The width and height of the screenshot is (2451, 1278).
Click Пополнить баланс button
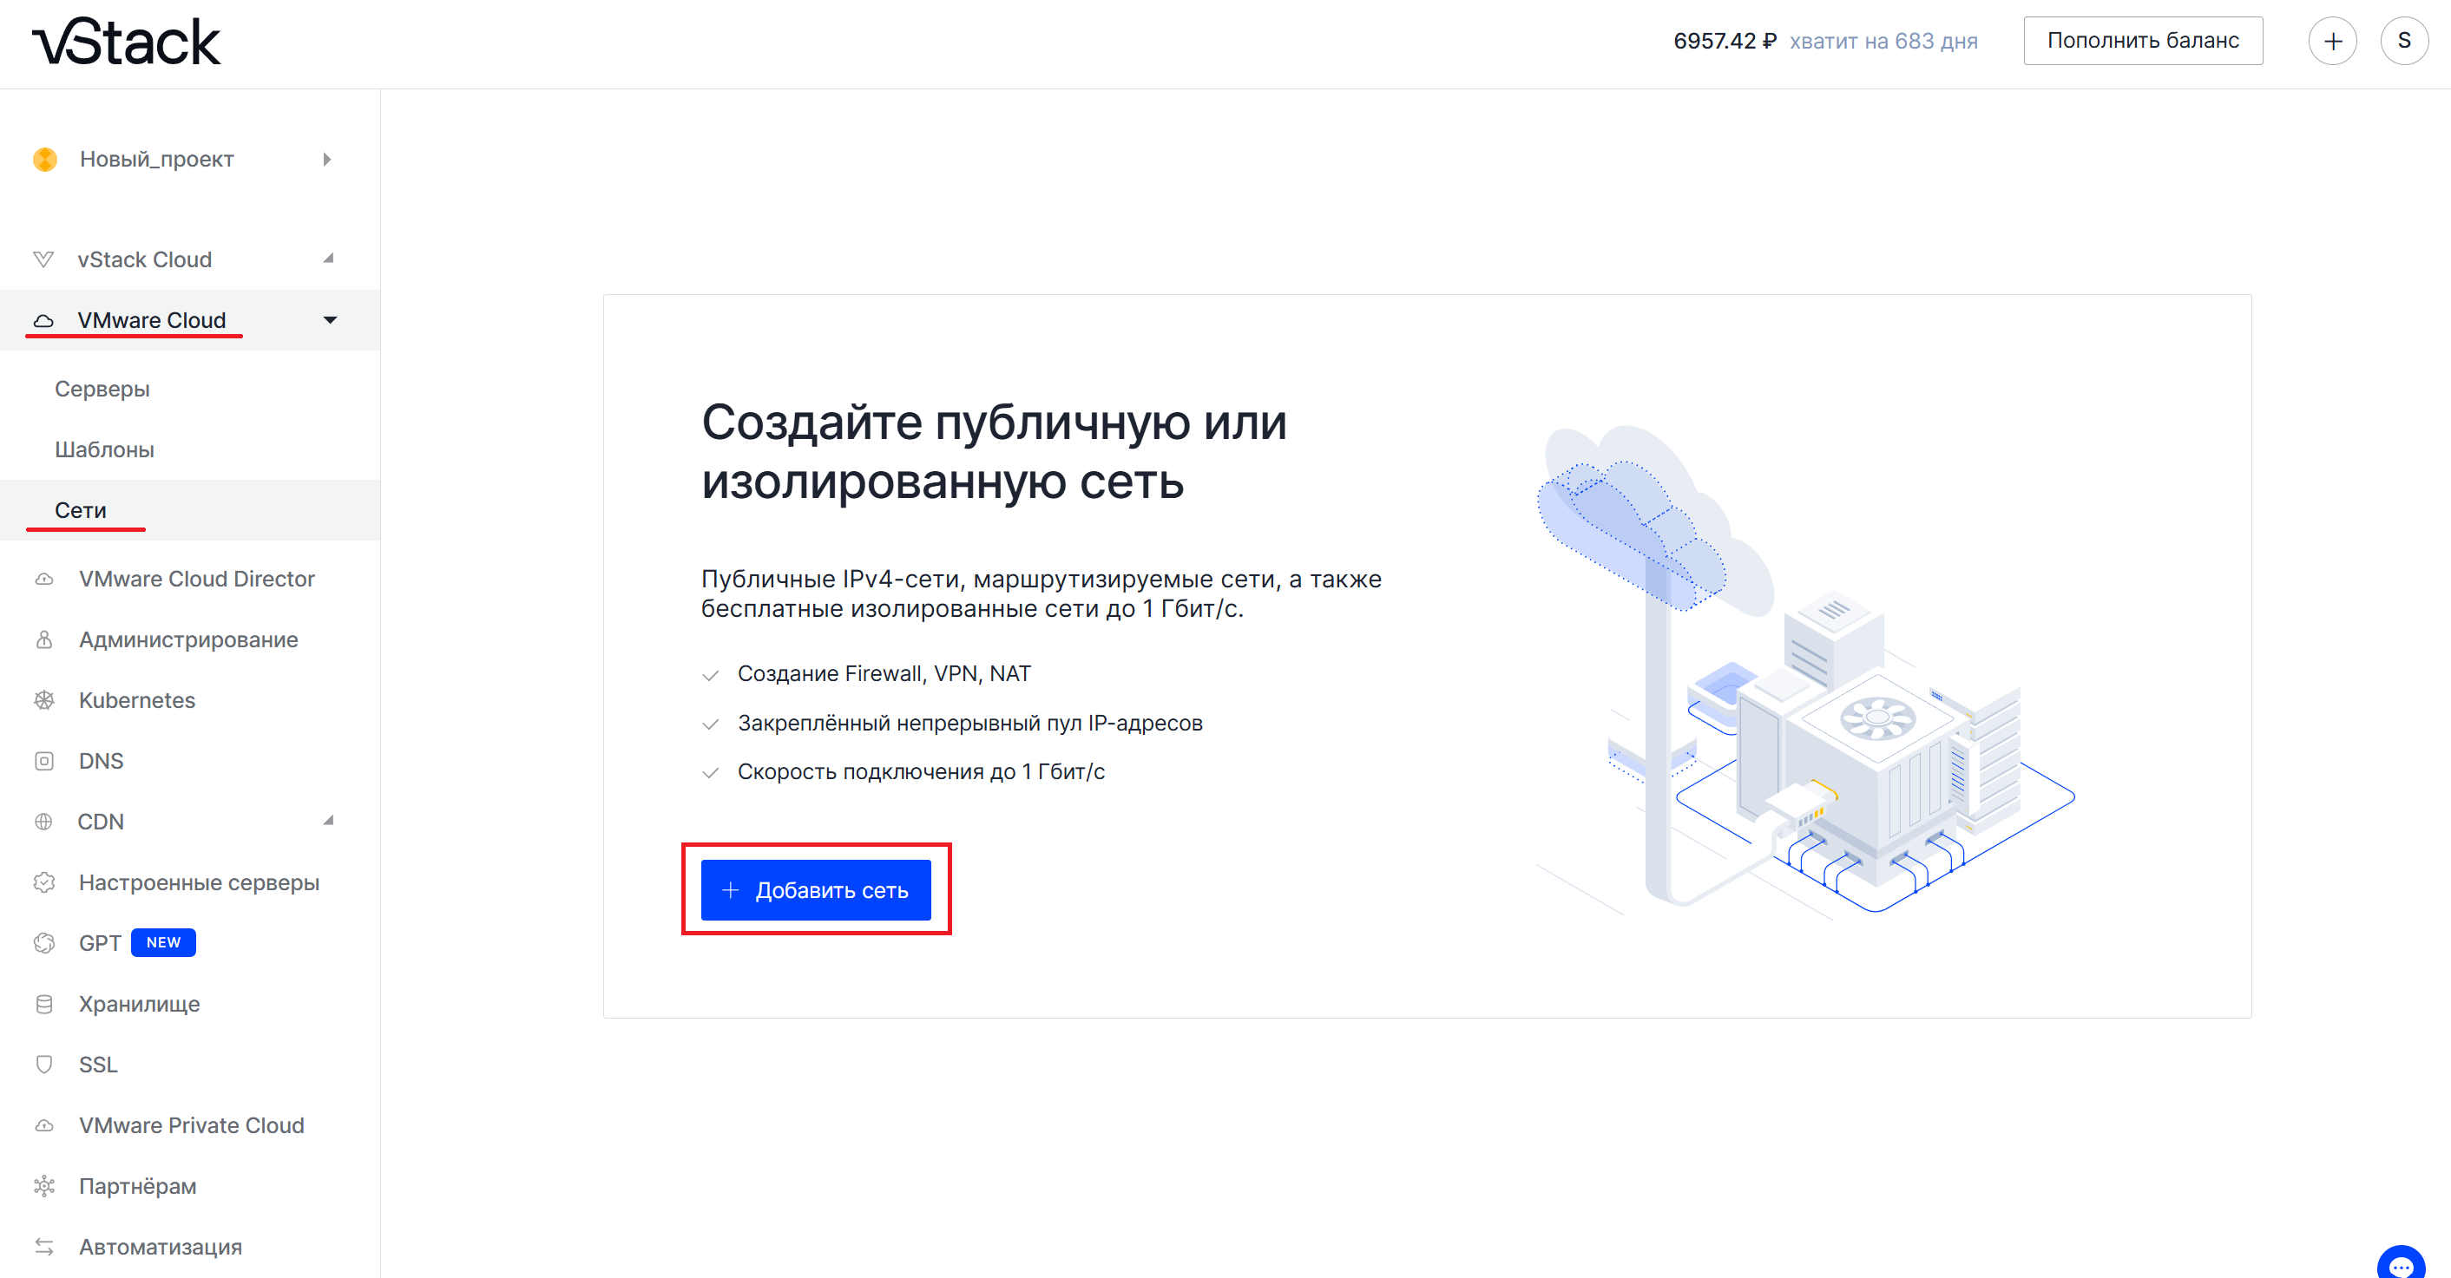coord(2142,41)
